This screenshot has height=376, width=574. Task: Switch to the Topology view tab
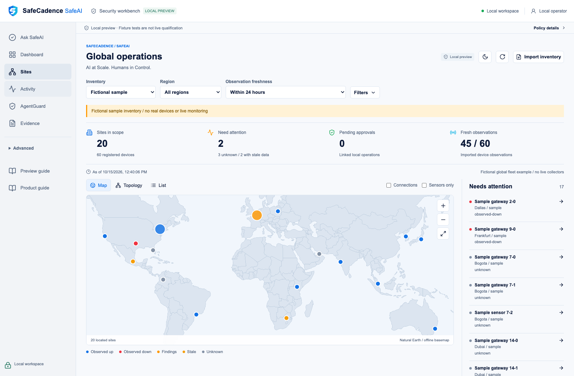[x=129, y=185]
